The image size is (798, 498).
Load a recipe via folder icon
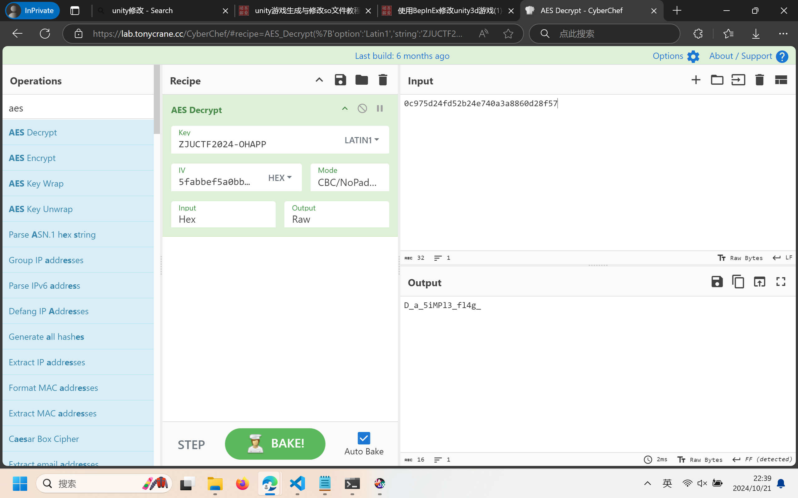(x=361, y=80)
